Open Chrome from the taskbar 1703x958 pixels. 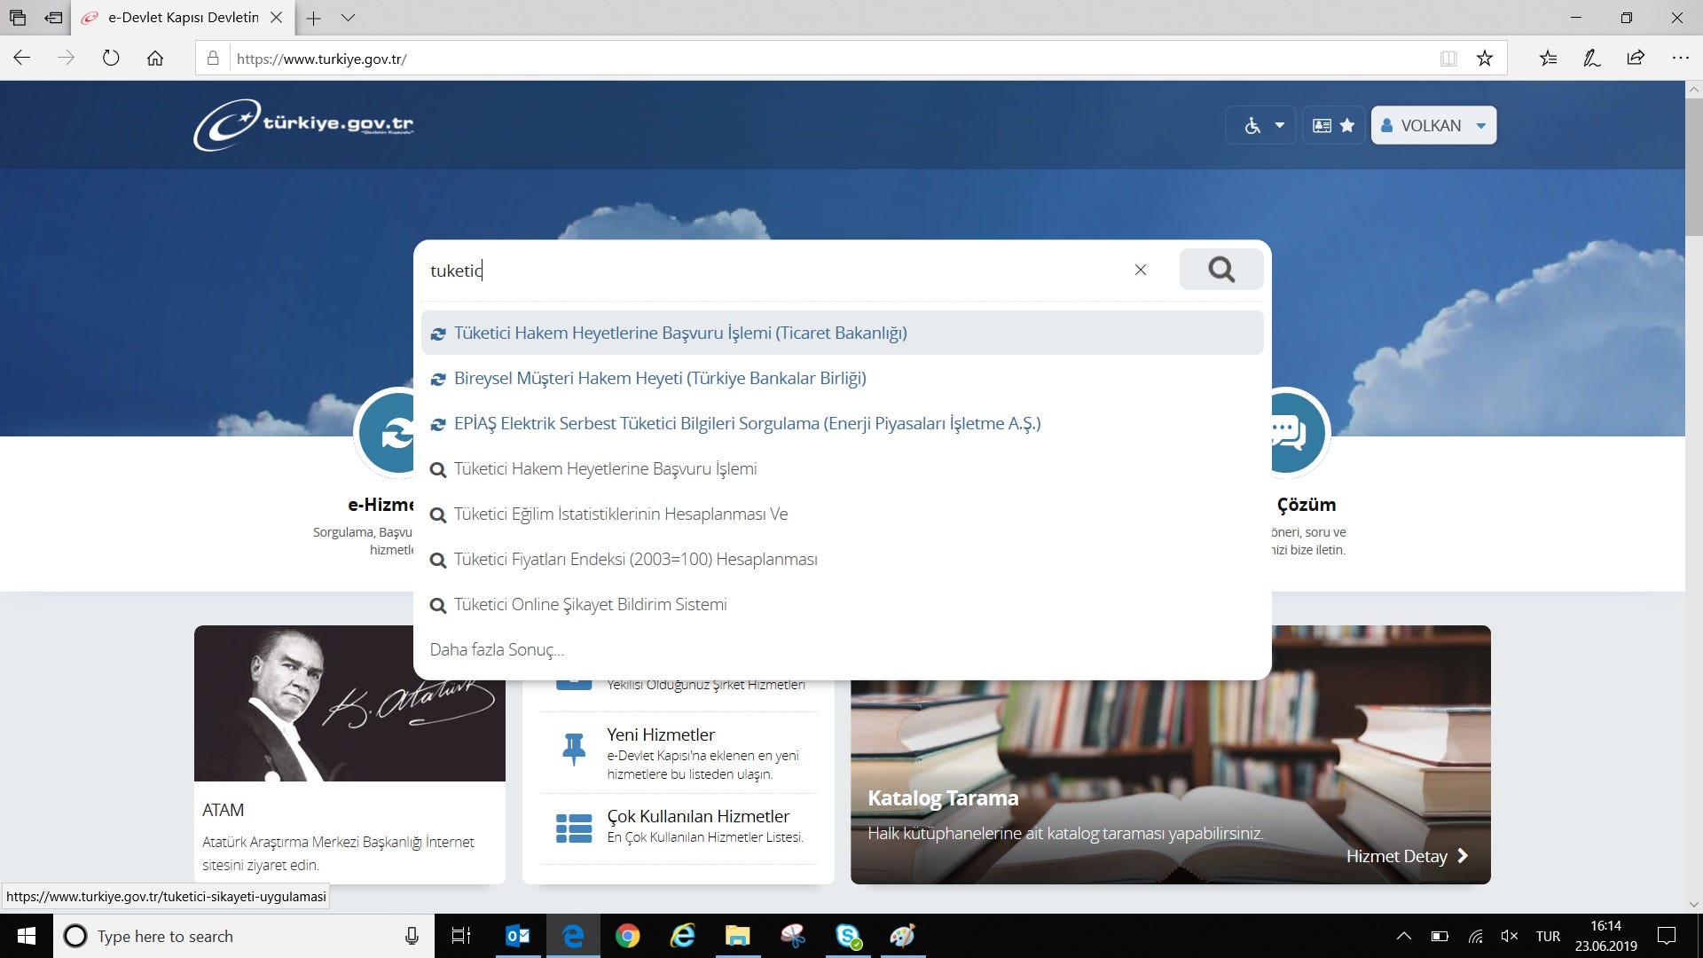[x=628, y=936]
